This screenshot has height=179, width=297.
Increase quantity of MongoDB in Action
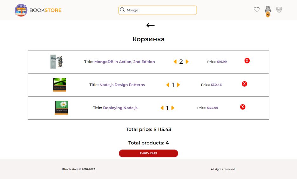[187, 62]
